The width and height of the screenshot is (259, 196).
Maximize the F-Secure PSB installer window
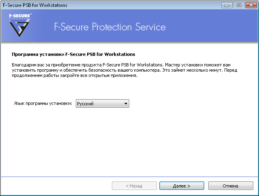coord(239,5)
